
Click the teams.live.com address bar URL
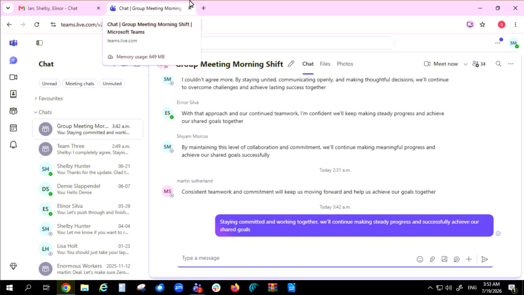pyautogui.click(x=82, y=25)
